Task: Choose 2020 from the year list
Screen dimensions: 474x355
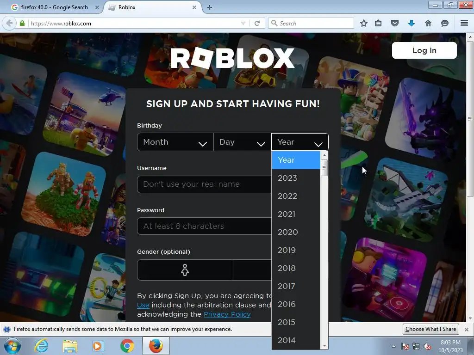Action: click(x=296, y=232)
